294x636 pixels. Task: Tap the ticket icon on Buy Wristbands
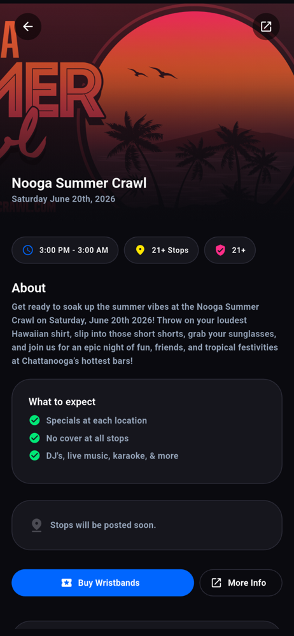point(67,583)
